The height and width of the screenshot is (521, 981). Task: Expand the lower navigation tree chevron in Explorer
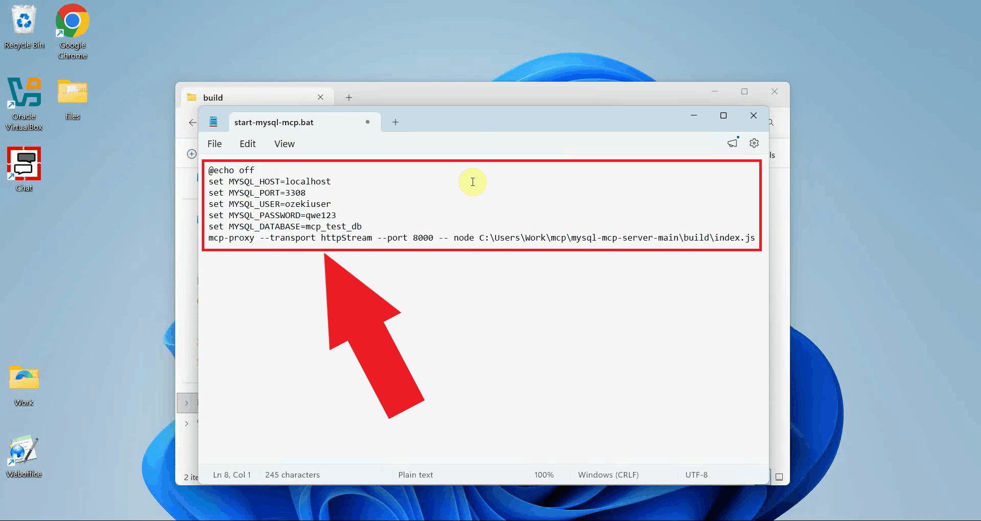point(186,423)
